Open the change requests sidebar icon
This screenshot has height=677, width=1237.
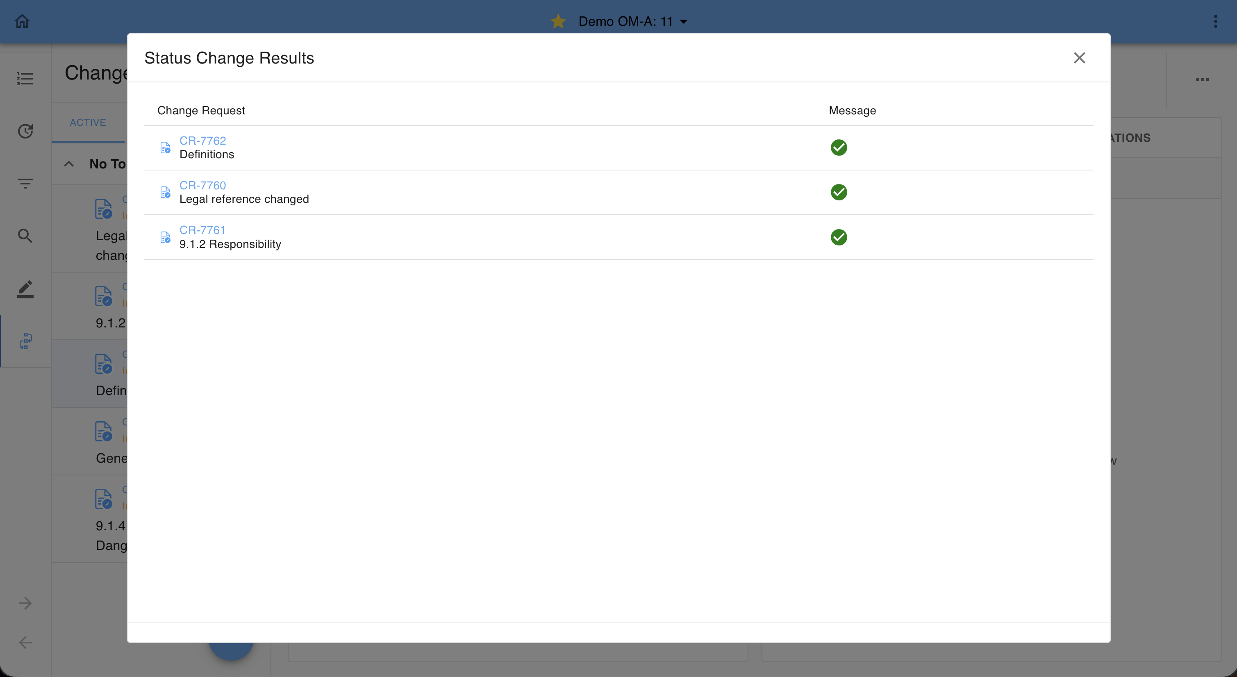[x=25, y=341]
